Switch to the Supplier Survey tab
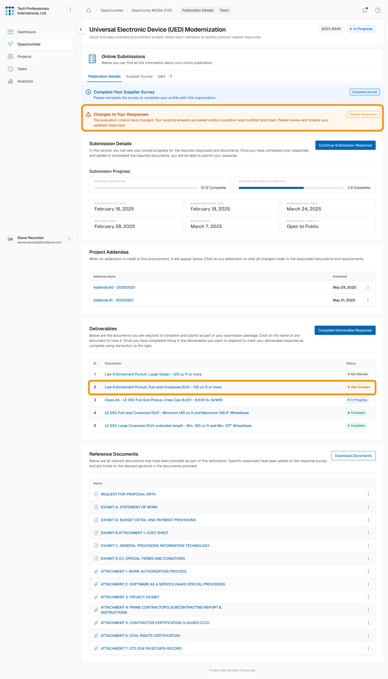The image size is (388, 679). pyautogui.click(x=139, y=76)
